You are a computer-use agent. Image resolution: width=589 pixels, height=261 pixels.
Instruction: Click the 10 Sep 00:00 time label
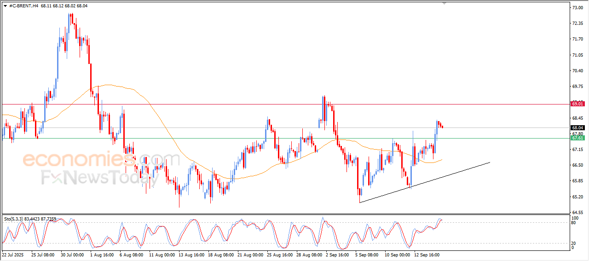tap(398, 255)
